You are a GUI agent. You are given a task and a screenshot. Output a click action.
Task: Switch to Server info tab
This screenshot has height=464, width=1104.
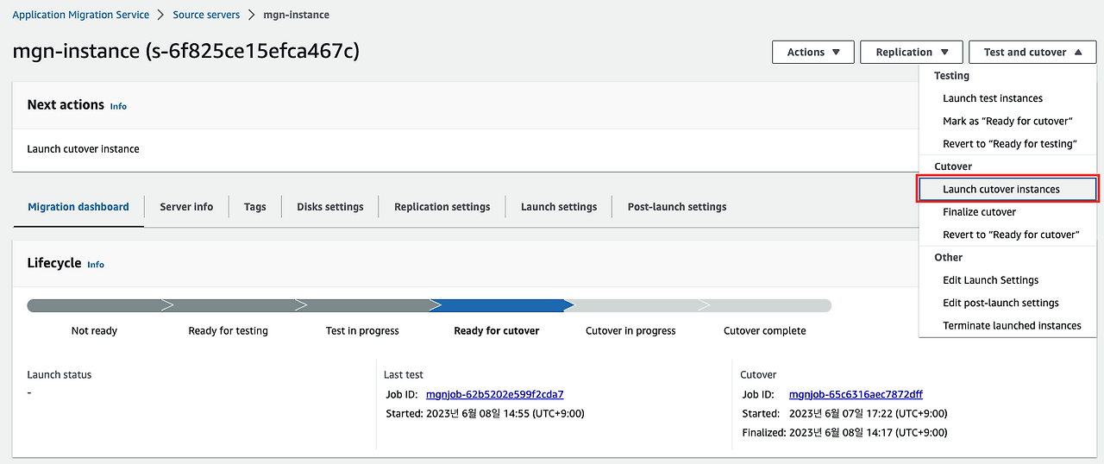point(186,207)
